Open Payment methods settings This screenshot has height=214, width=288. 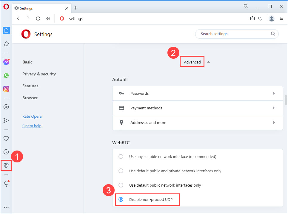(198, 108)
